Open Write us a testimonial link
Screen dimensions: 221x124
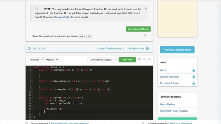(x=181, y=123)
